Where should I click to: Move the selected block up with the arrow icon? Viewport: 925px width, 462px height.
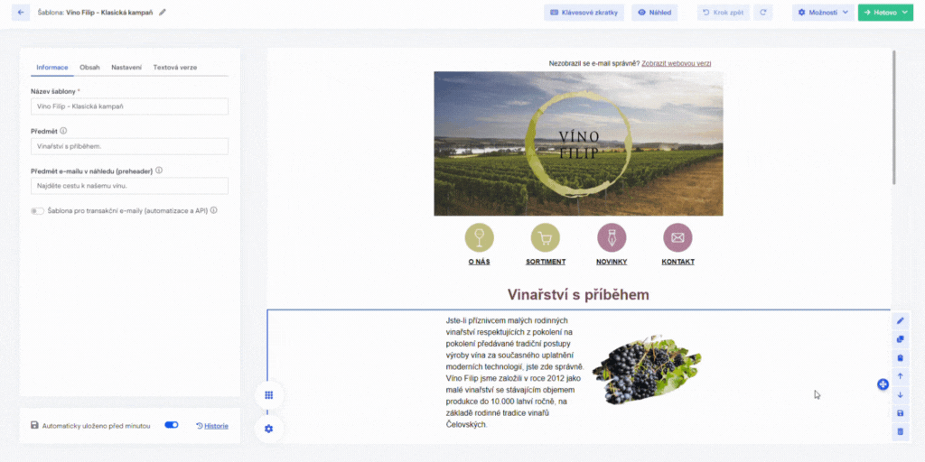pyautogui.click(x=900, y=376)
